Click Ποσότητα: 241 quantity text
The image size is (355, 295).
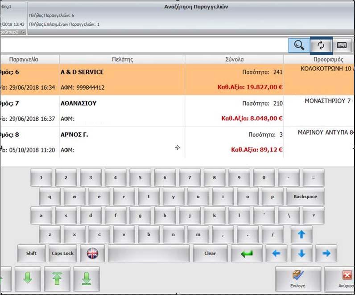[x=262, y=72]
